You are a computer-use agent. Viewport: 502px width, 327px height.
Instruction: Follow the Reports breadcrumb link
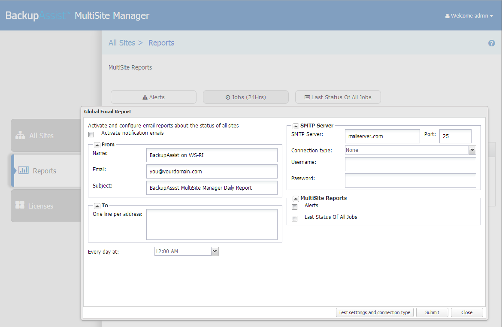click(x=161, y=43)
